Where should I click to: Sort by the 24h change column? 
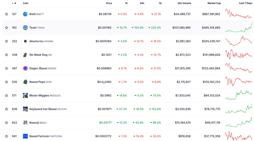(142, 3)
